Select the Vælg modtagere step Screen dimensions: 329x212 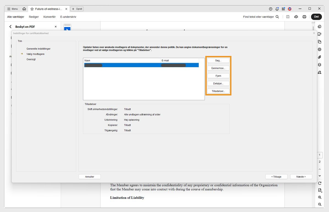coord(35,54)
